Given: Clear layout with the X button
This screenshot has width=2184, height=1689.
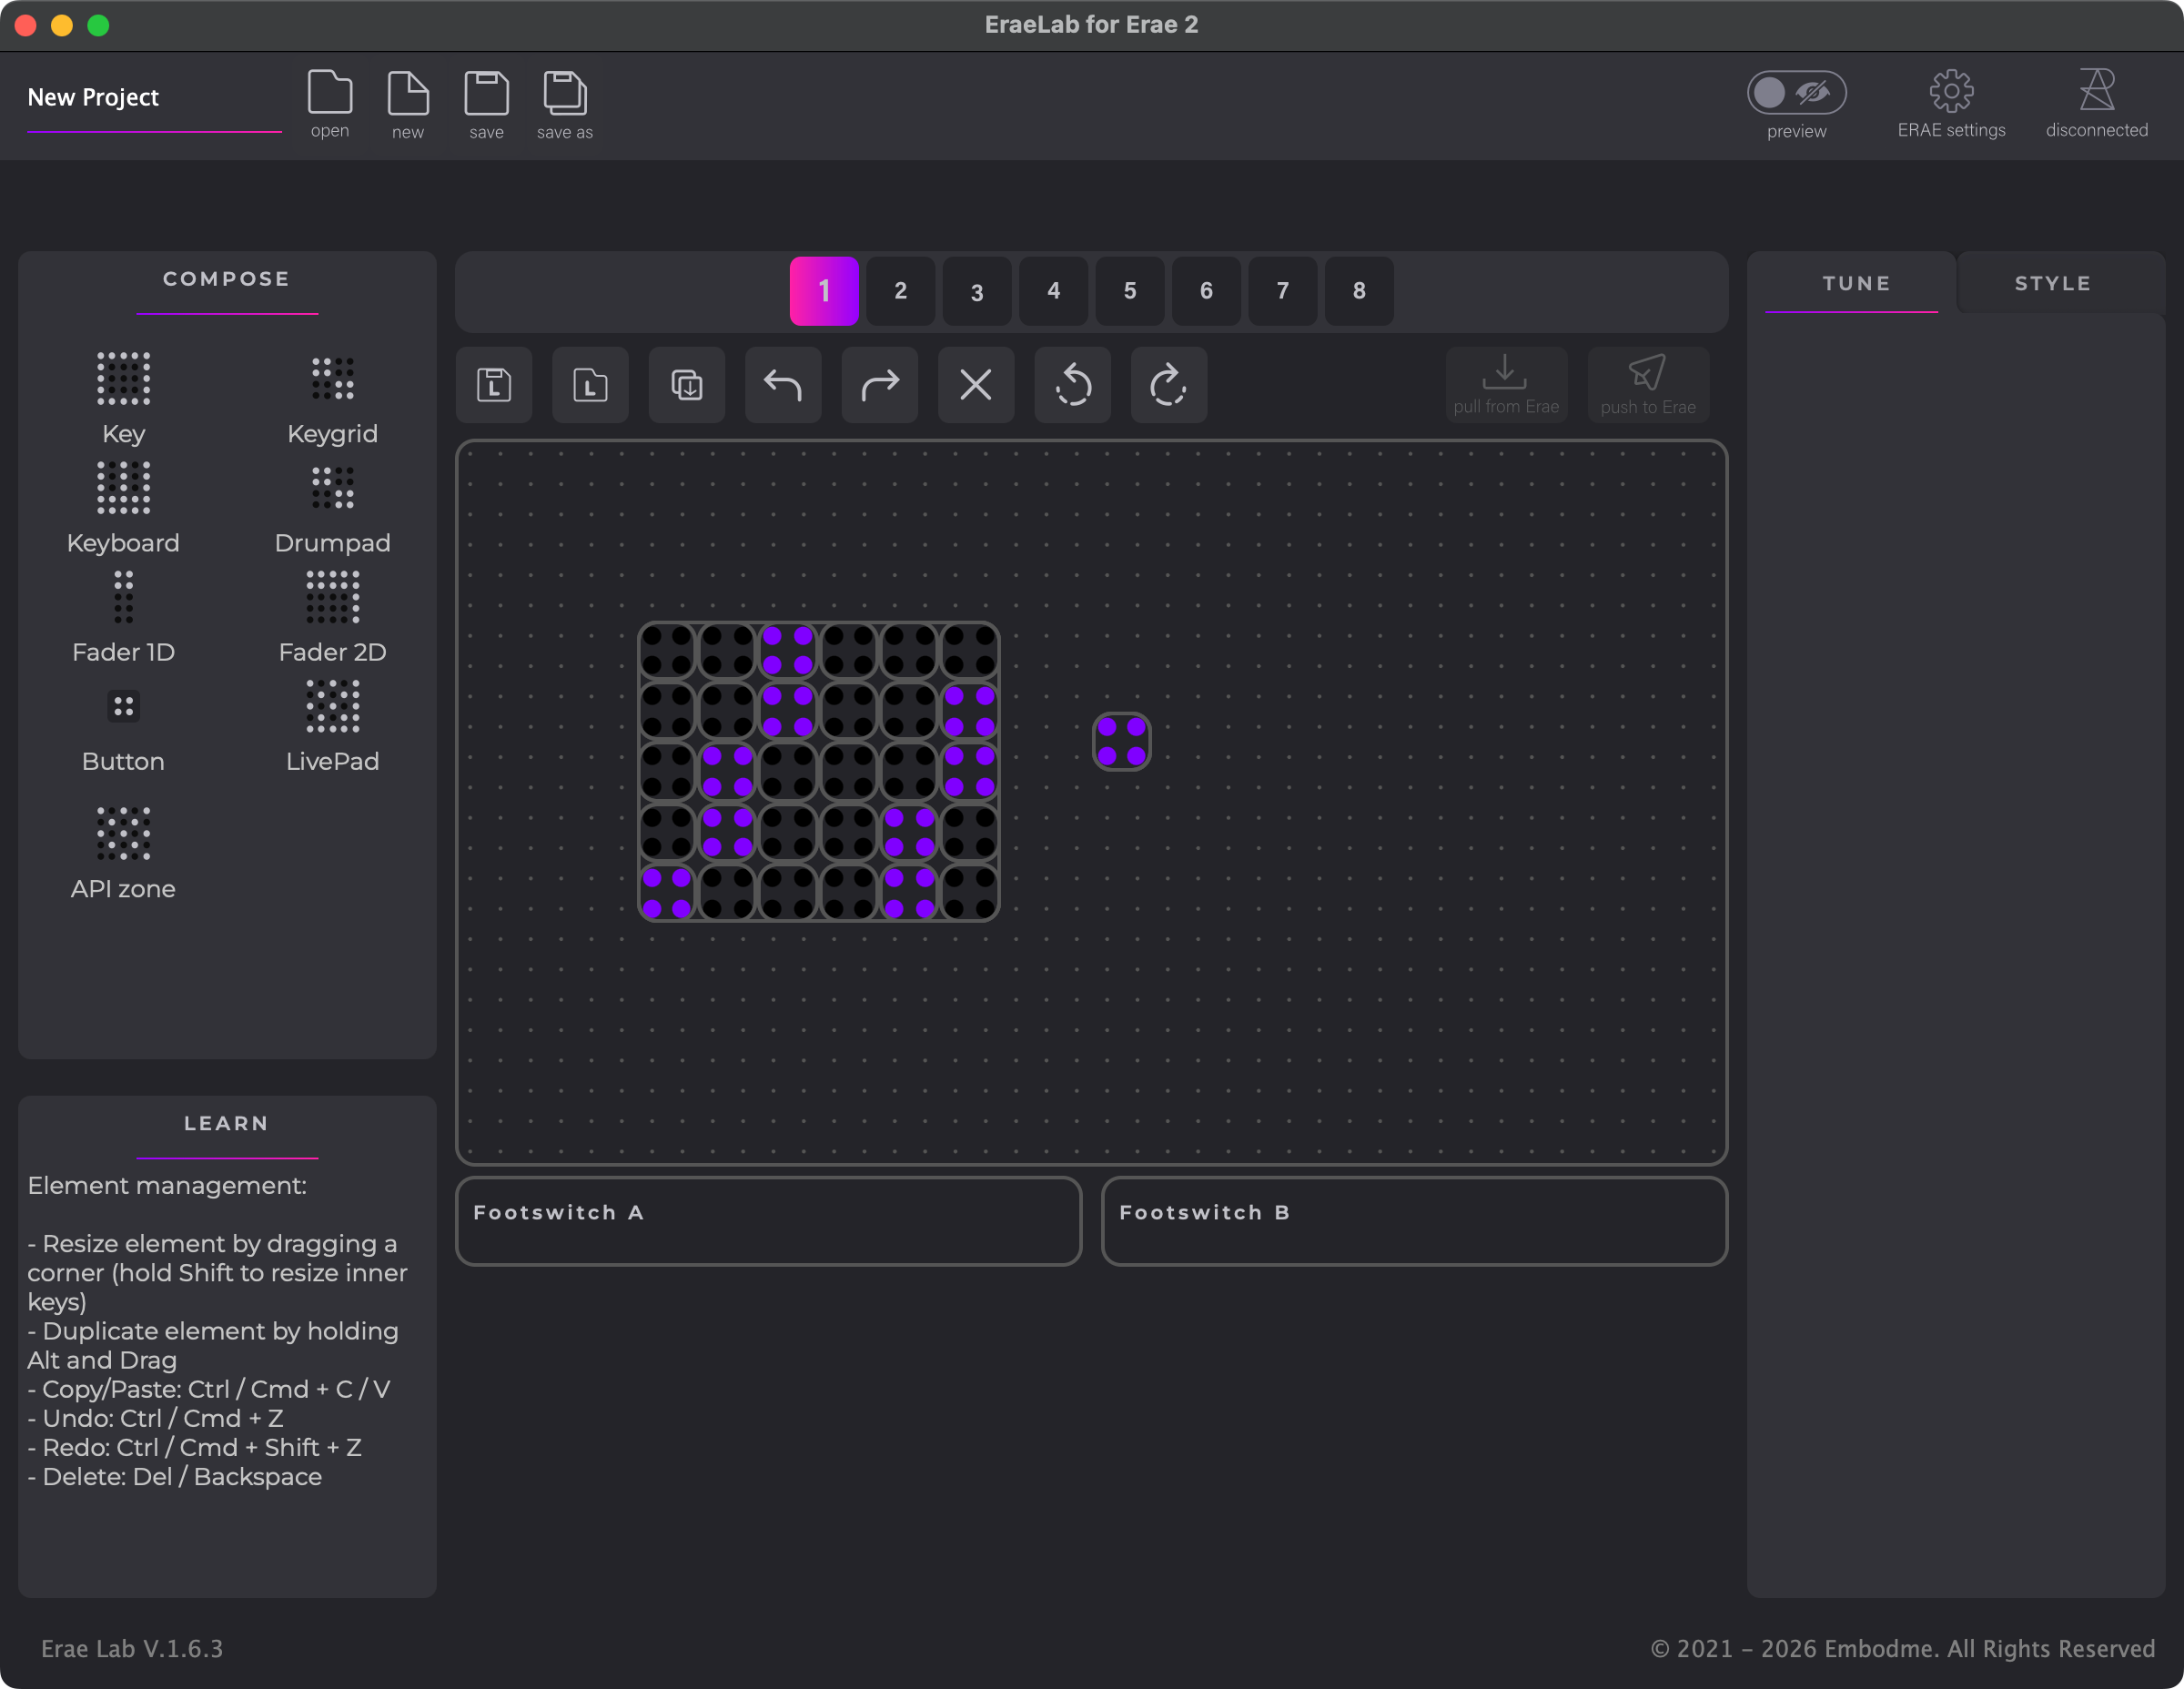Looking at the screenshot, I should [x=975, y=385].
